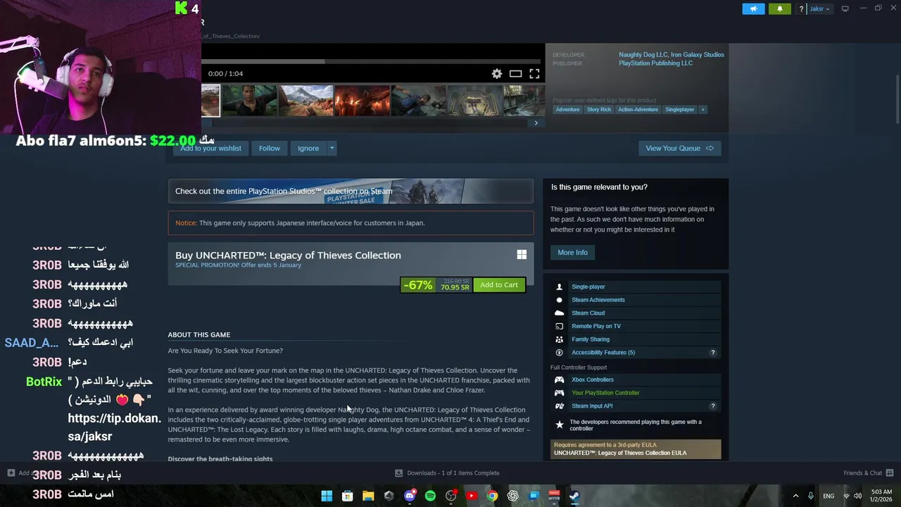The height and width of the screenshot is (507, 901).
Task: Open PlayStation Publishing LLC publisher link
Action: click(655, 63)
